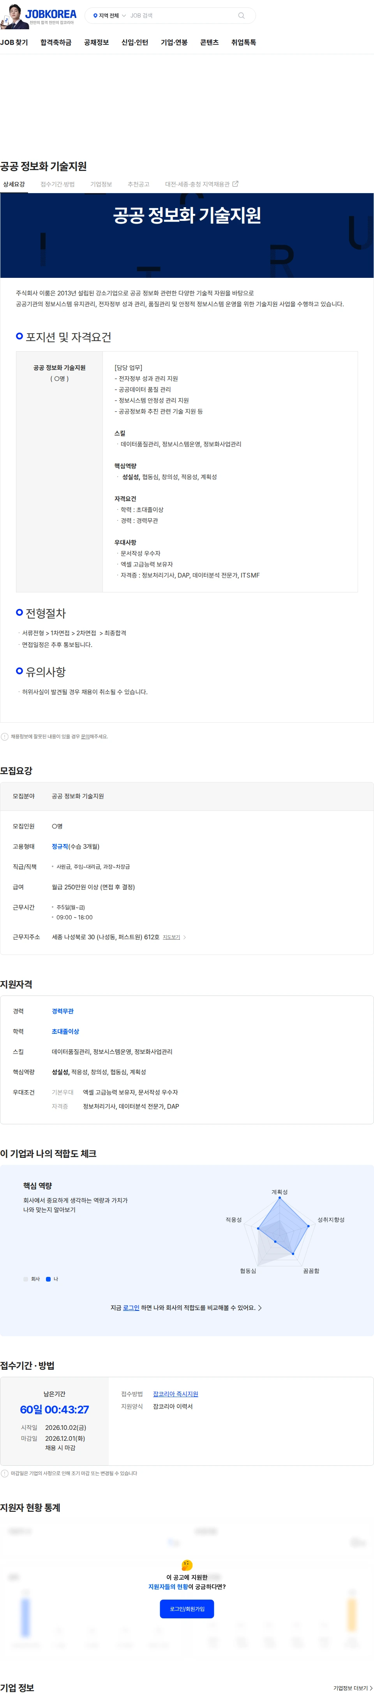Open the 공채정보 menu

coord(96,42)
